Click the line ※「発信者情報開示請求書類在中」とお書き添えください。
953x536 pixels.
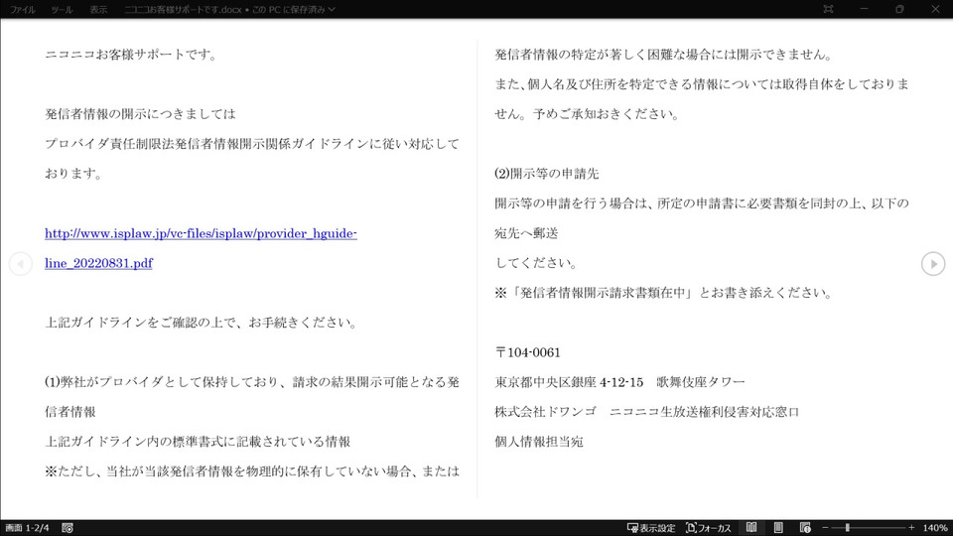pyautogui.click(x=664, y=293)
